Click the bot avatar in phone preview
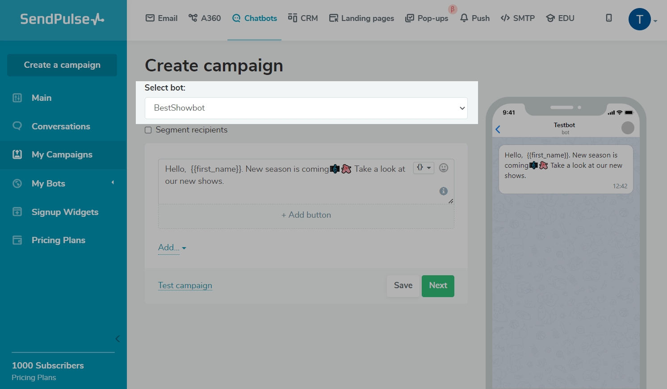 click(x=628, y=128)
